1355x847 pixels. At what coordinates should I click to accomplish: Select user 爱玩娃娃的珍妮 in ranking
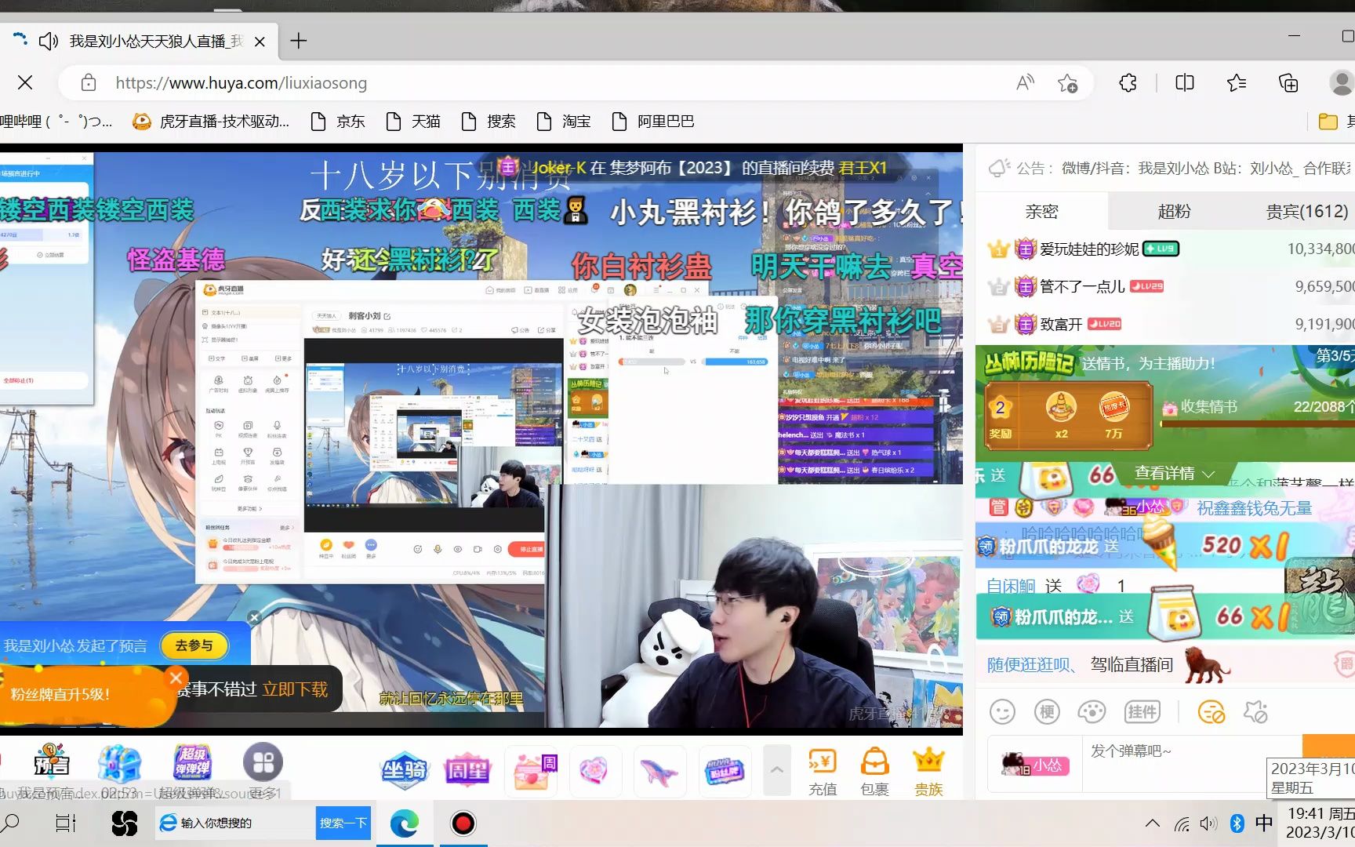(x=1089, y=249)
